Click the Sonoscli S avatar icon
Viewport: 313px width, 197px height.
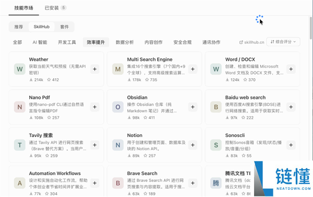(x=216, y=145)
